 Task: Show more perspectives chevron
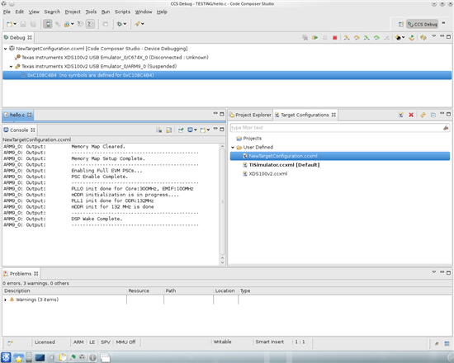coord(443,23)
